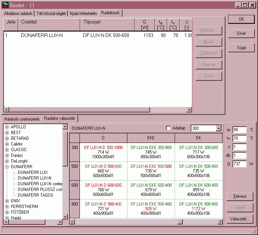Click the EKE column header
Viewport: 258px width, 235px height.
[x=151, y=138]
